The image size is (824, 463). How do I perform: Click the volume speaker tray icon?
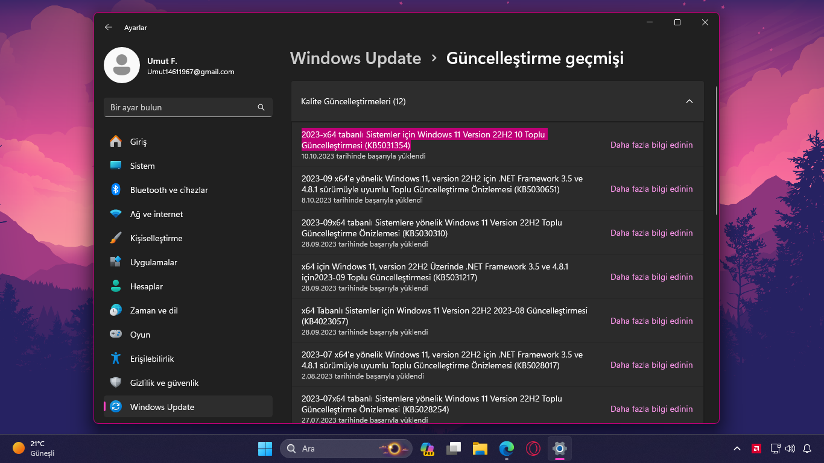(790, 449)
